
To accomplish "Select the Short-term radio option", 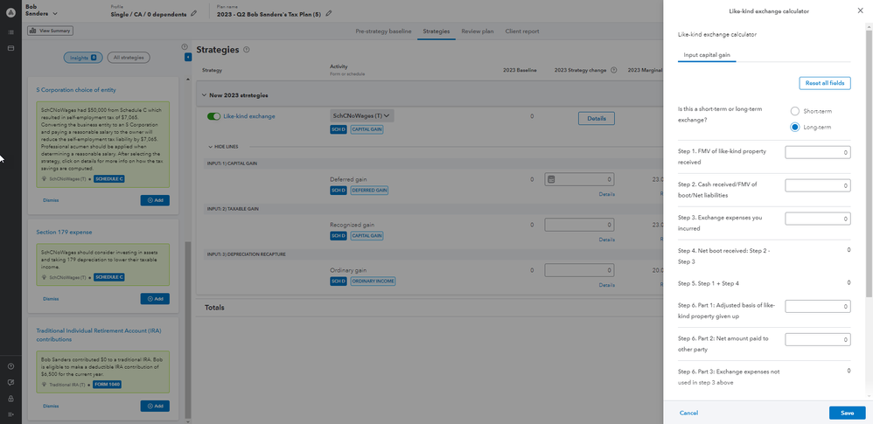I will coord(794,111).
